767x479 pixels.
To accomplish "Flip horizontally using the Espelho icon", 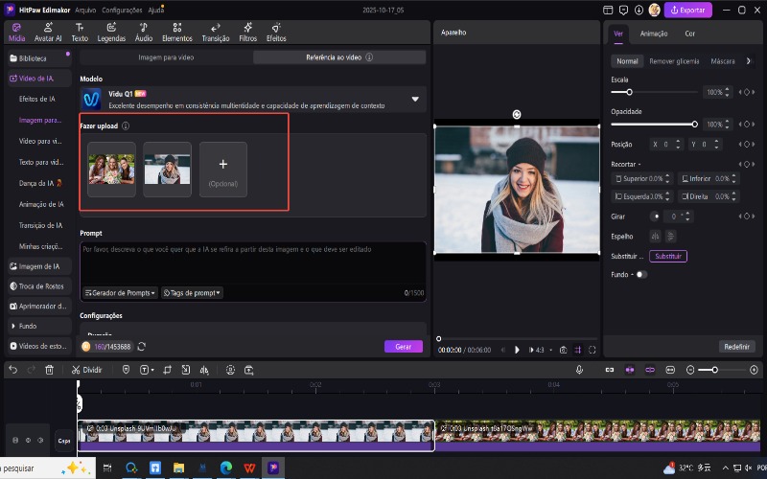I will 655,237.
